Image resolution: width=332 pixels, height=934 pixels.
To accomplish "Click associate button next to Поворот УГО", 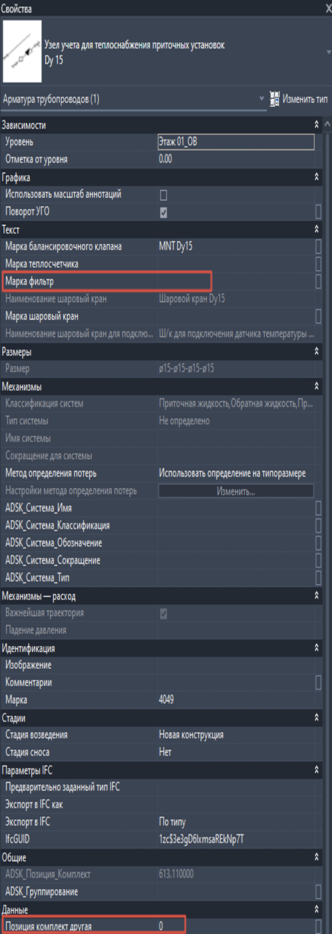I will (x=319, y=211).
